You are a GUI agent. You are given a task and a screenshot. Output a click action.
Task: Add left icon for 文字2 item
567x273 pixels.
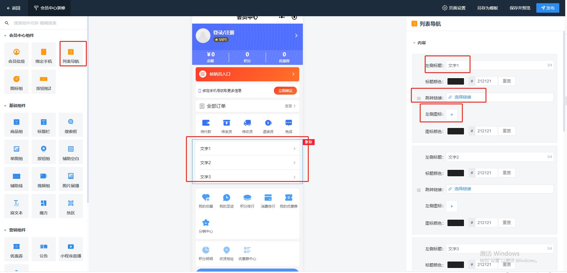pos(452,206)
